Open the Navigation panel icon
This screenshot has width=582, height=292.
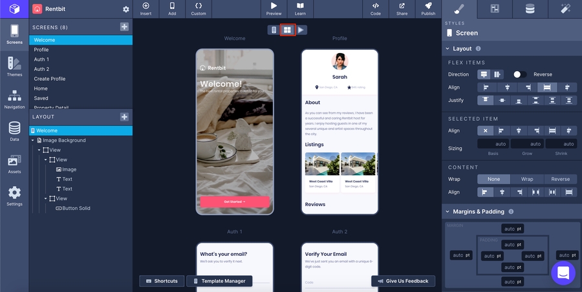click(x=14, y=99)
